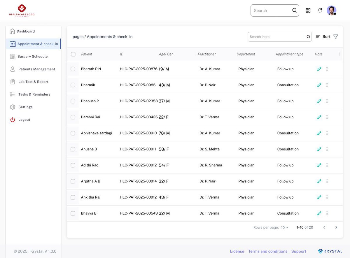Open the Sort options
This screenshot has width=350, height=258.
pyautogui.click(x=323, y=37)
